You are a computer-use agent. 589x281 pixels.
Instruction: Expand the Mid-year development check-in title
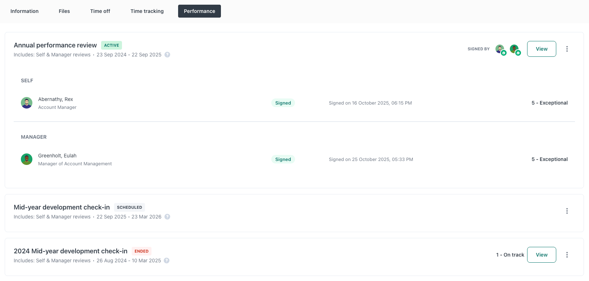pos(62,207)
